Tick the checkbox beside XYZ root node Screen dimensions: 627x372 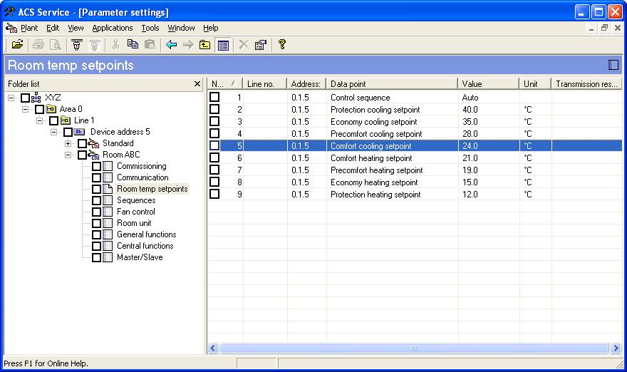25,98
